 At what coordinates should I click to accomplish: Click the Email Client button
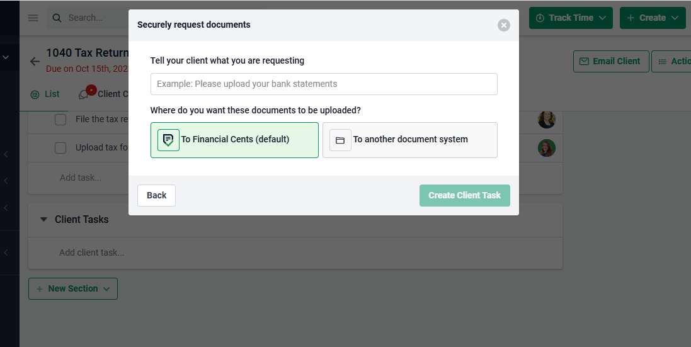click(x=611, y=62)
